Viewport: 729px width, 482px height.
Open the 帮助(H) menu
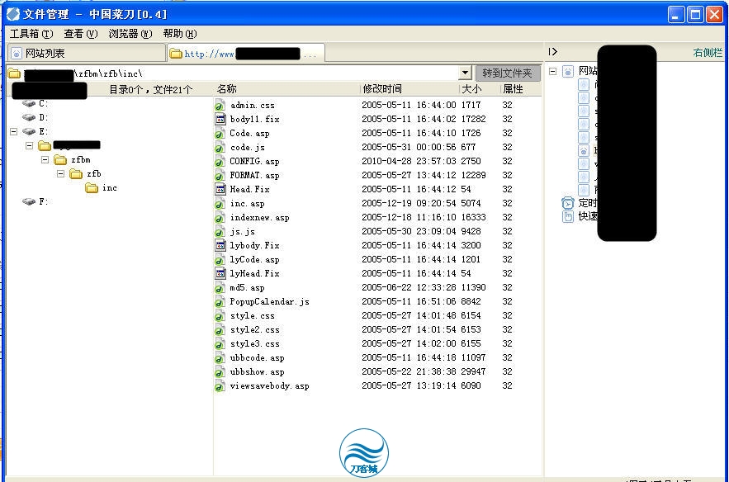pos(180,34)
